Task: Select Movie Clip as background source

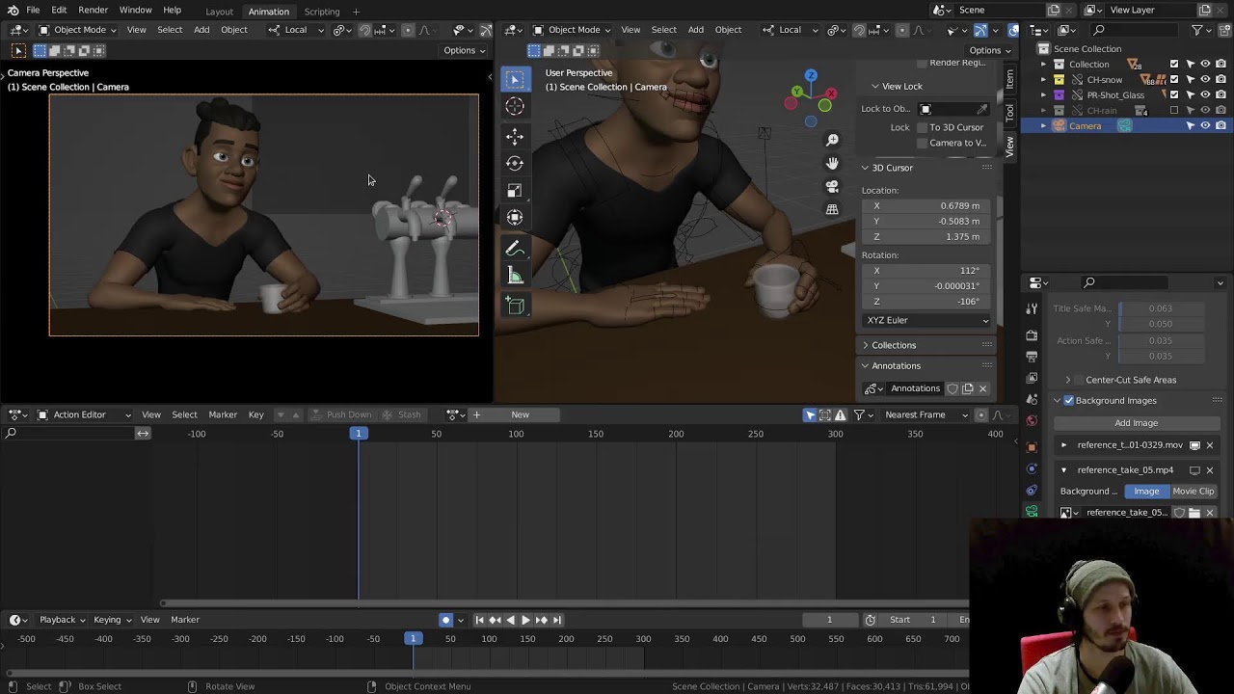Action: tap(1193, 492)
